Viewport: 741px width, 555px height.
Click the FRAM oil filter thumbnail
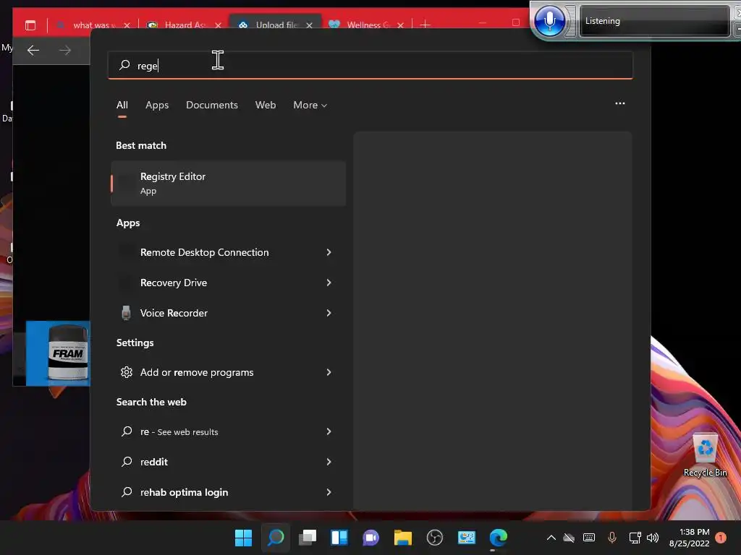click(58, 353)
